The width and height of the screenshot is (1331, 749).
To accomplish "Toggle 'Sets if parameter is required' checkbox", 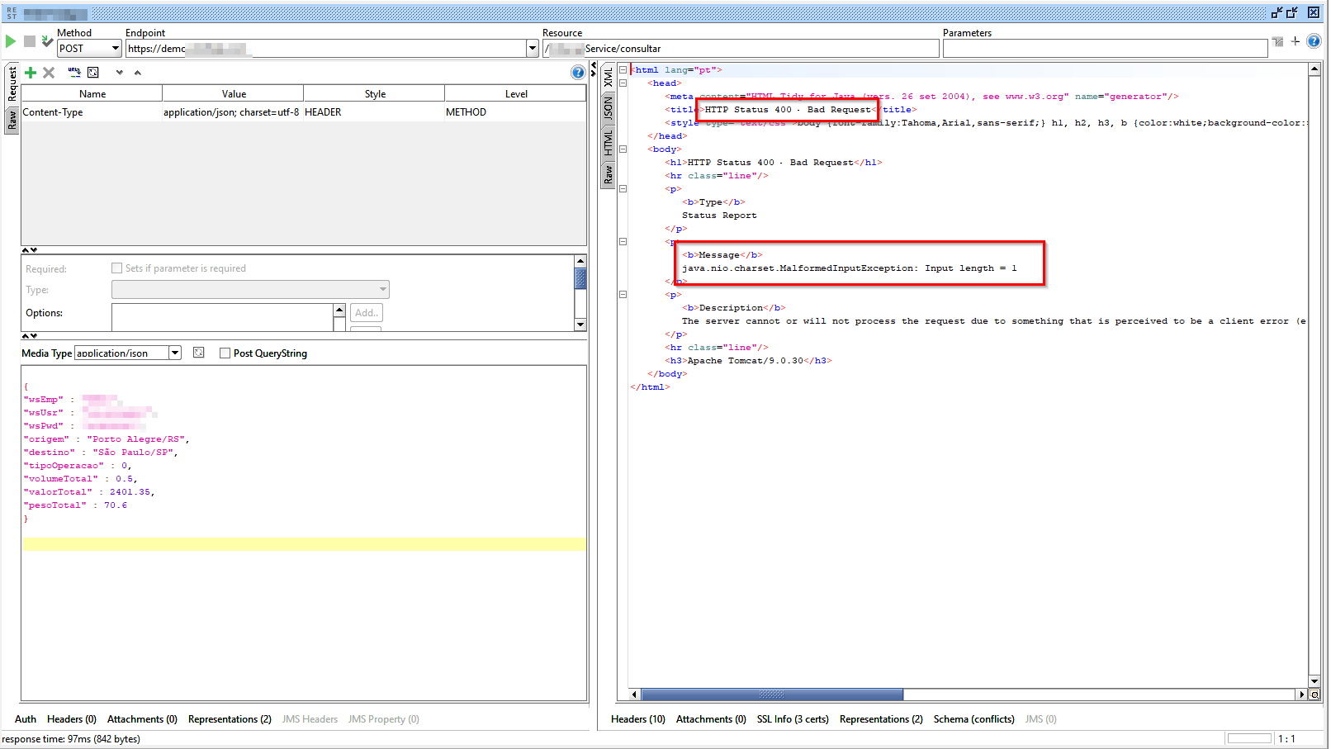I will click(117, 268).
